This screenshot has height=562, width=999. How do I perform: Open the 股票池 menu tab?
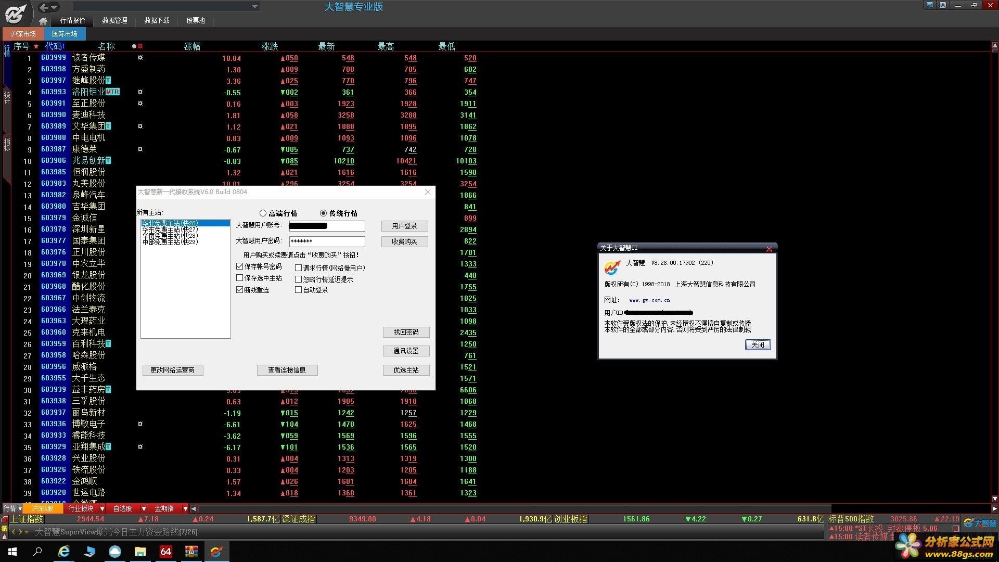[196, 21]
